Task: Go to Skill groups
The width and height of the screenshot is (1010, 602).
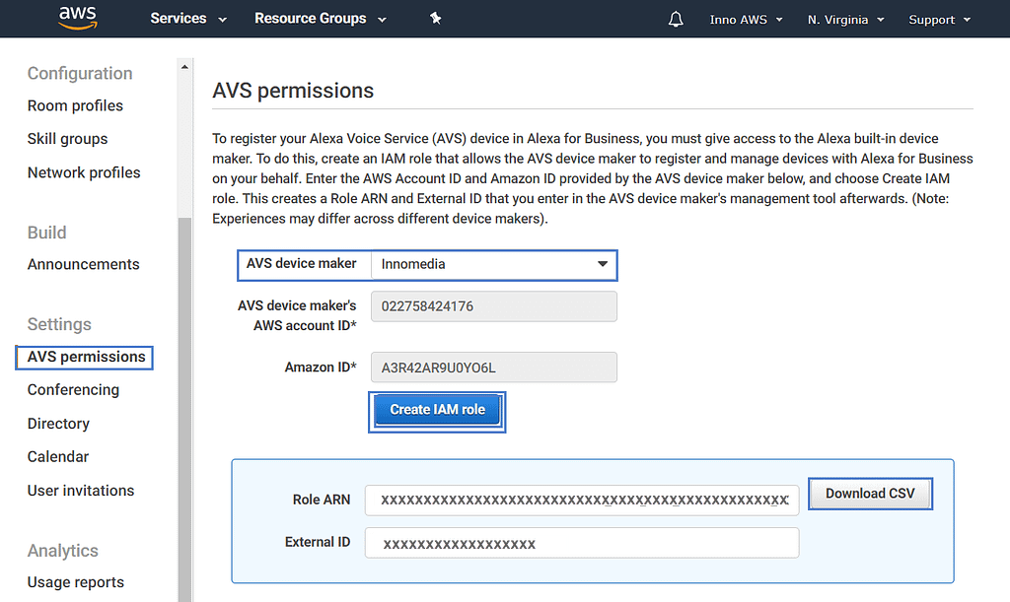Action: tap(68, 139)
